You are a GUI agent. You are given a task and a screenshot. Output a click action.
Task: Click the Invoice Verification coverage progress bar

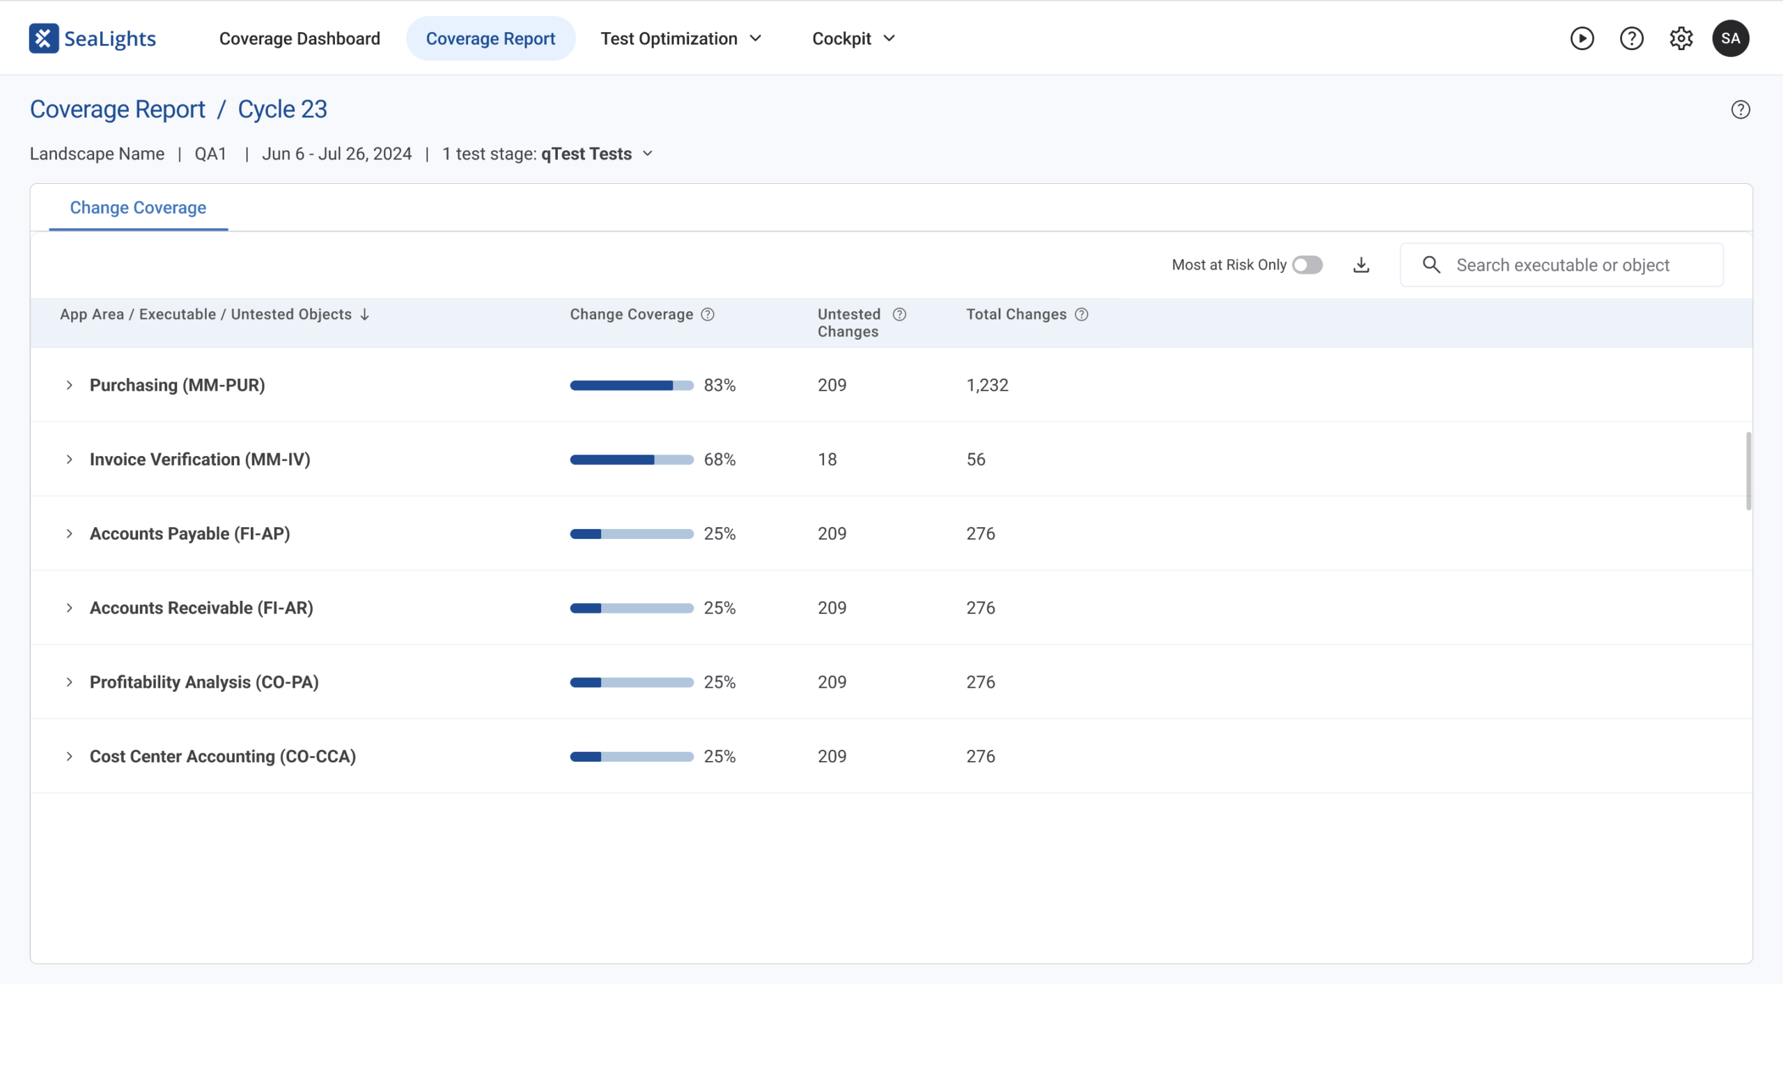pyautogui.click(x=631, y=459)
